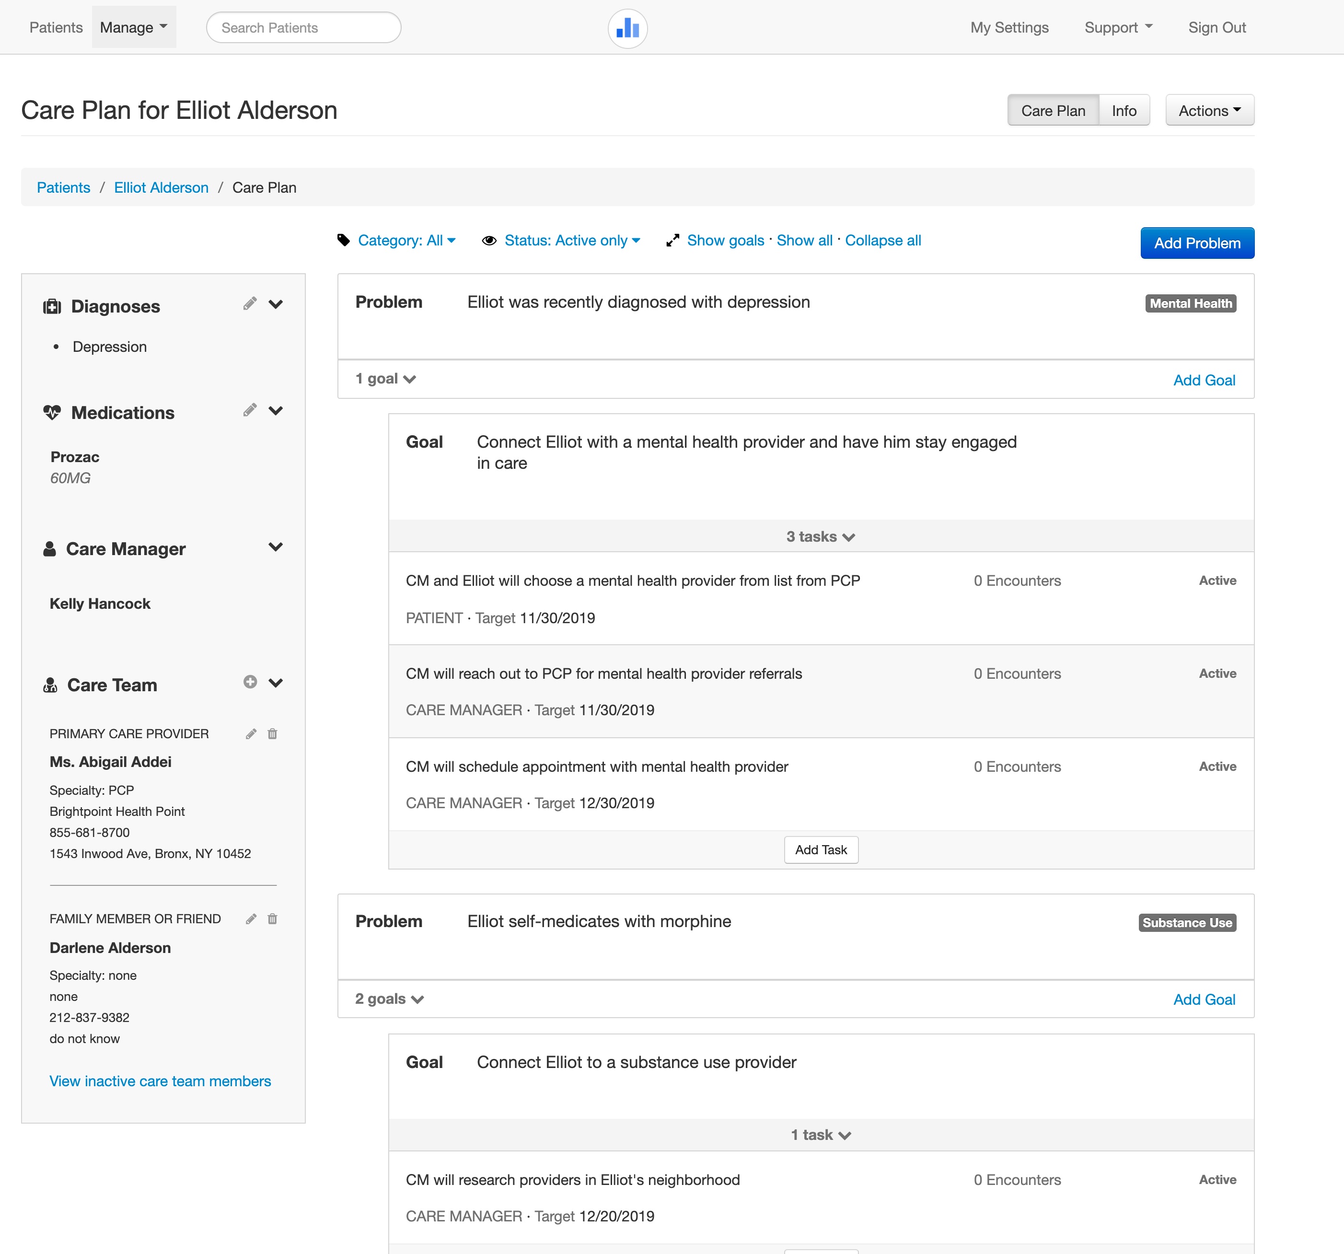Remove Darlene Alderson via the trash icon

pos(272,919)
